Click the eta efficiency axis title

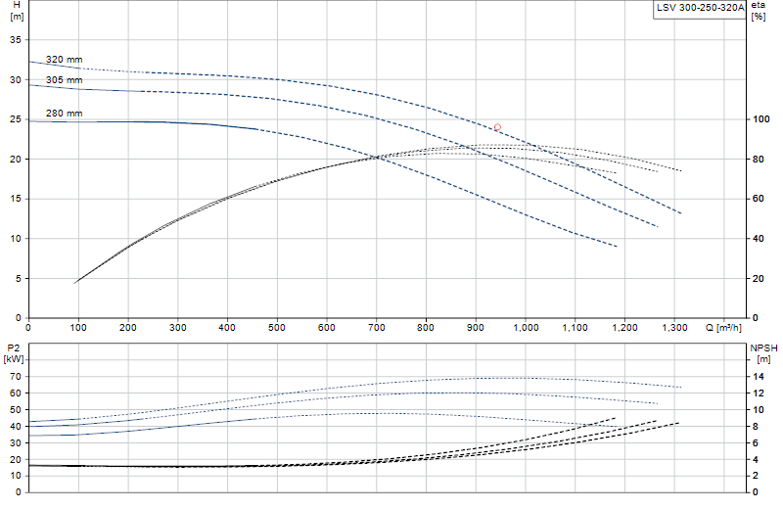[758, 11]
